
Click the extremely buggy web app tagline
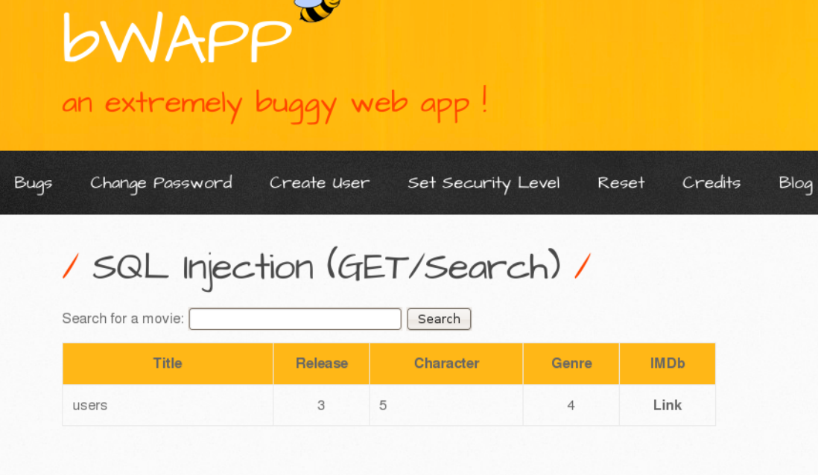(275, 103)
